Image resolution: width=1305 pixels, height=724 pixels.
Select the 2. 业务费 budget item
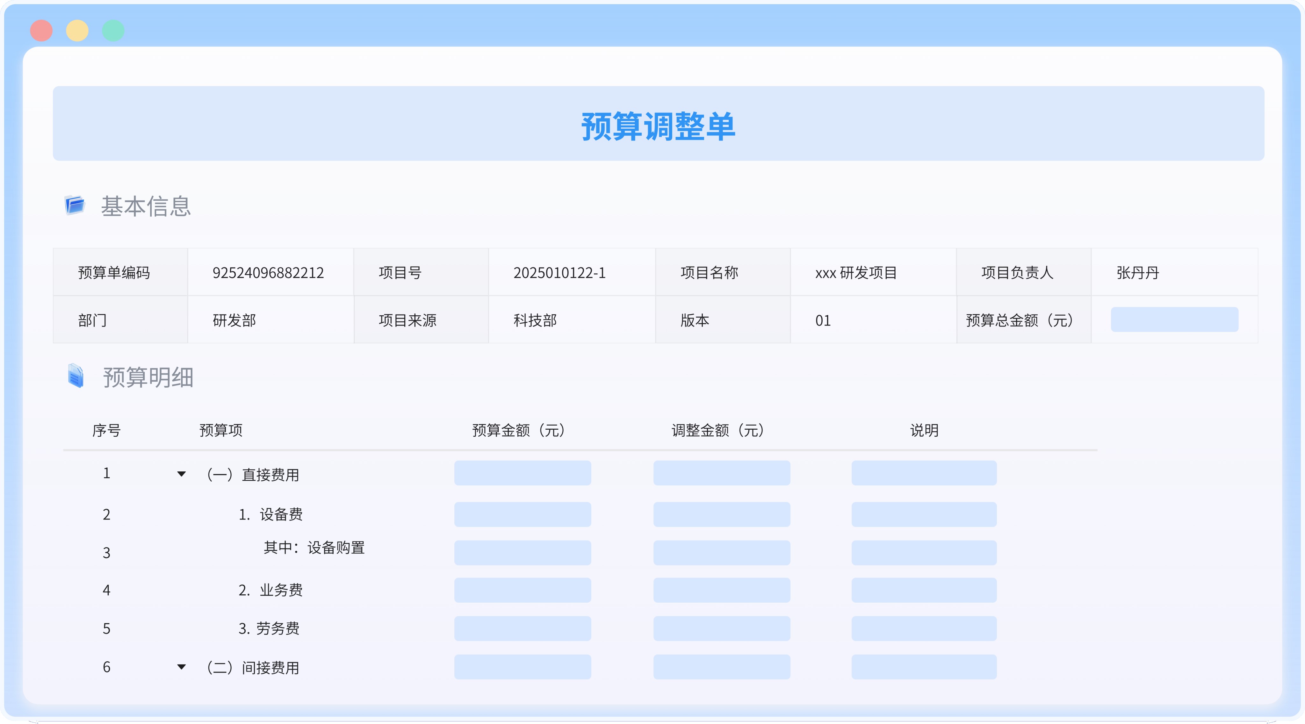pos(270,590)
